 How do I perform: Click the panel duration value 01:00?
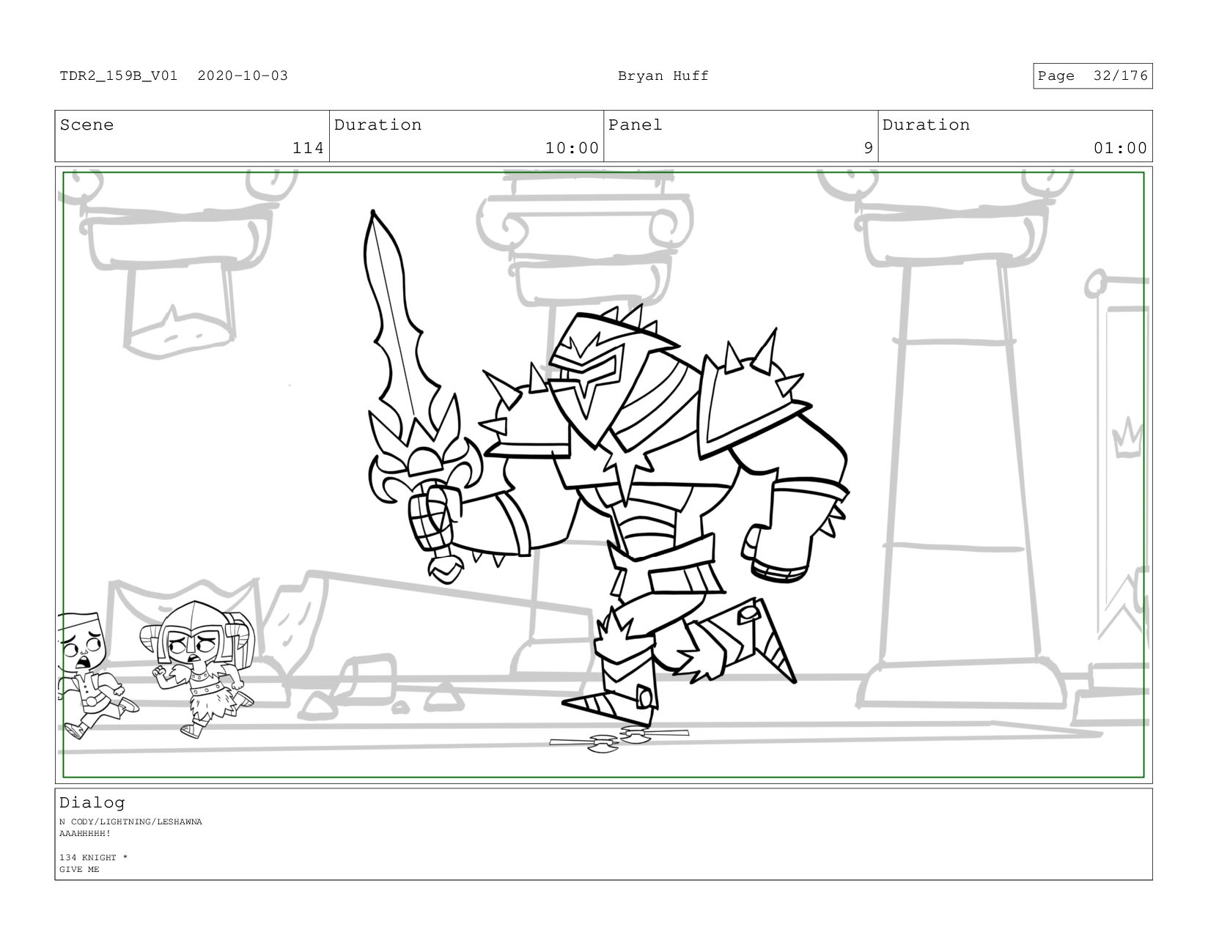[1120, 148]
